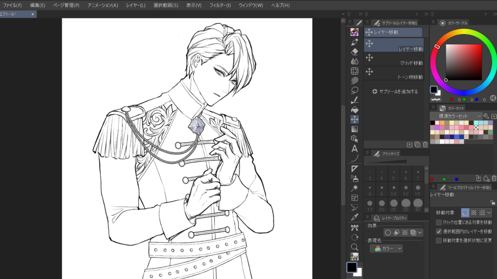497x279 pixels.
Task: Select the Rotate canvas tool
Action: [355, 237]
